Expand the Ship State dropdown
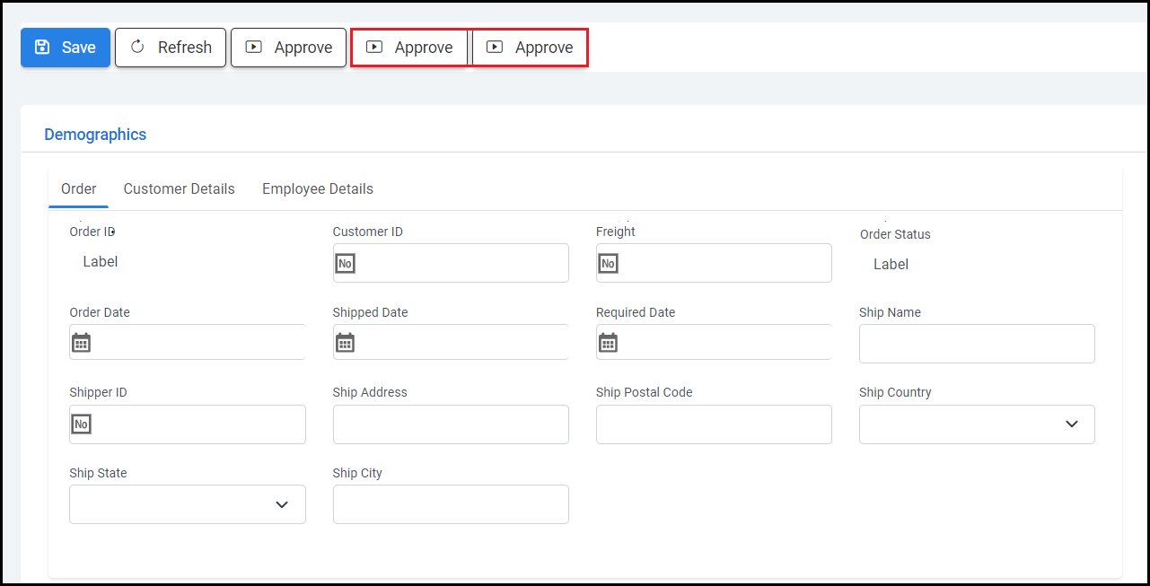1150x586 pixels. tap(282, 504)
